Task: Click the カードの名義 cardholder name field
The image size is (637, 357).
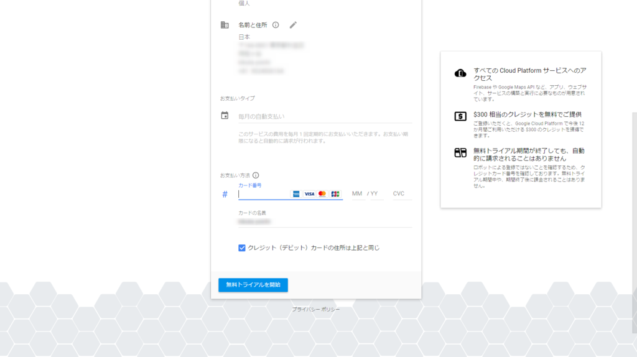Action: pos(325,222)
